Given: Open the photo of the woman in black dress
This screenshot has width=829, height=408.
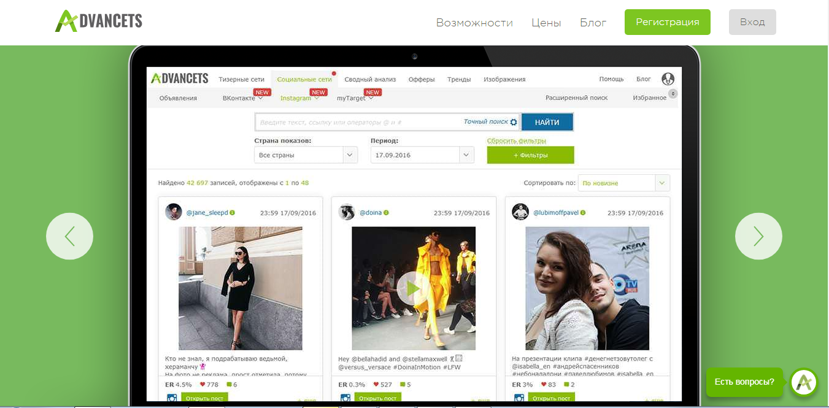Looking at the screenshot, I should (x=241, y=288).
